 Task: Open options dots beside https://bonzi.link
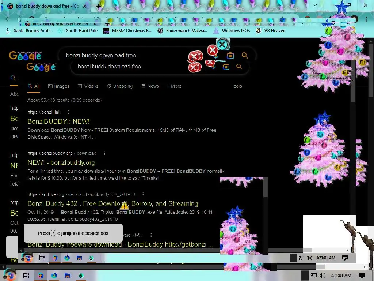[69, 112]
